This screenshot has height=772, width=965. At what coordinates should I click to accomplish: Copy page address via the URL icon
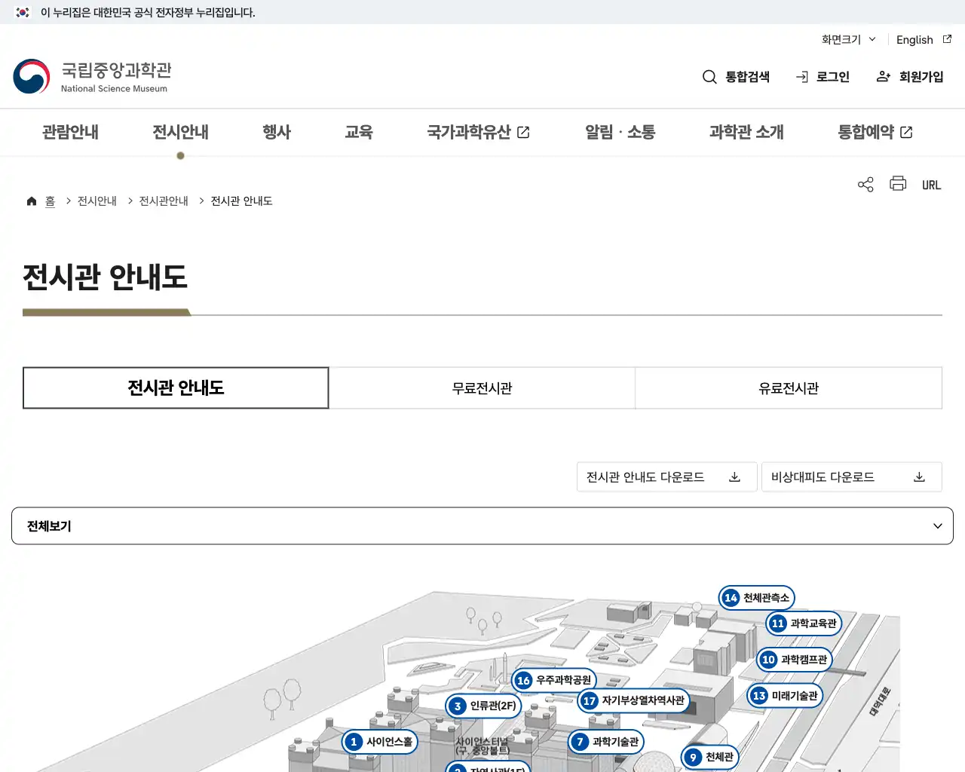click(x=932, y=184)
